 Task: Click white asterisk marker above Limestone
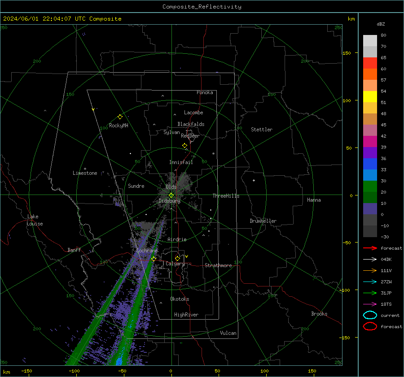(x=85, y=169)
